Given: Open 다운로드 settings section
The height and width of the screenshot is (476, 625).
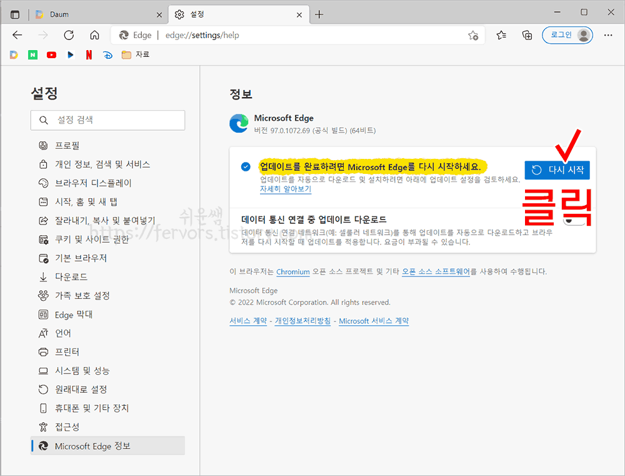Looking at the screenshot, I should point(107,277).
